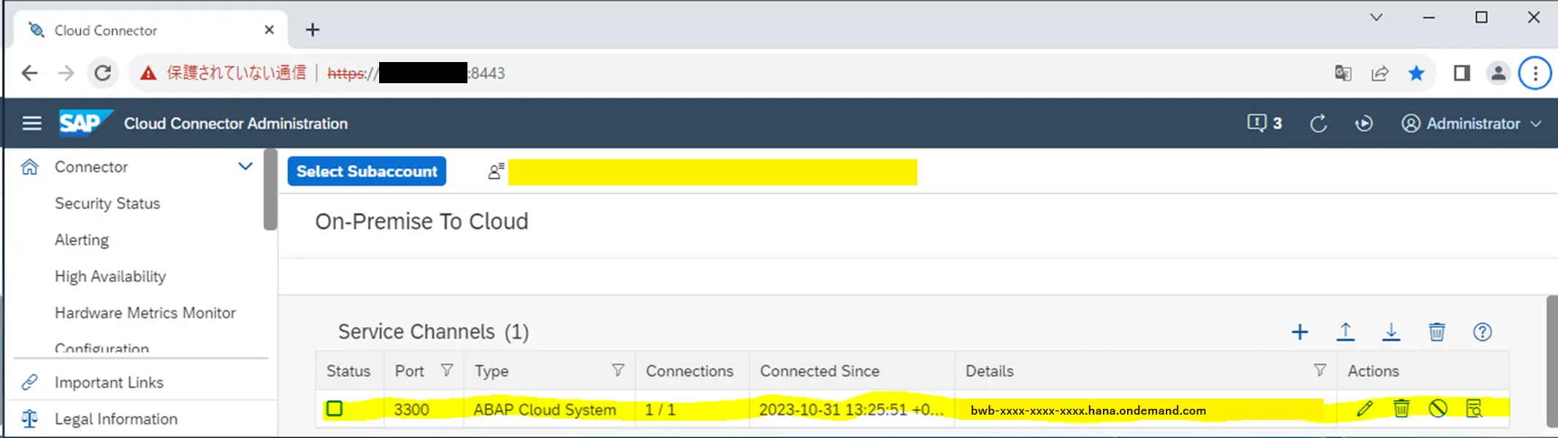Image resolution: width=1558 pixels, height=438 pixels.
Task: Open the Administrator user menu
Action: (1471, 123)
